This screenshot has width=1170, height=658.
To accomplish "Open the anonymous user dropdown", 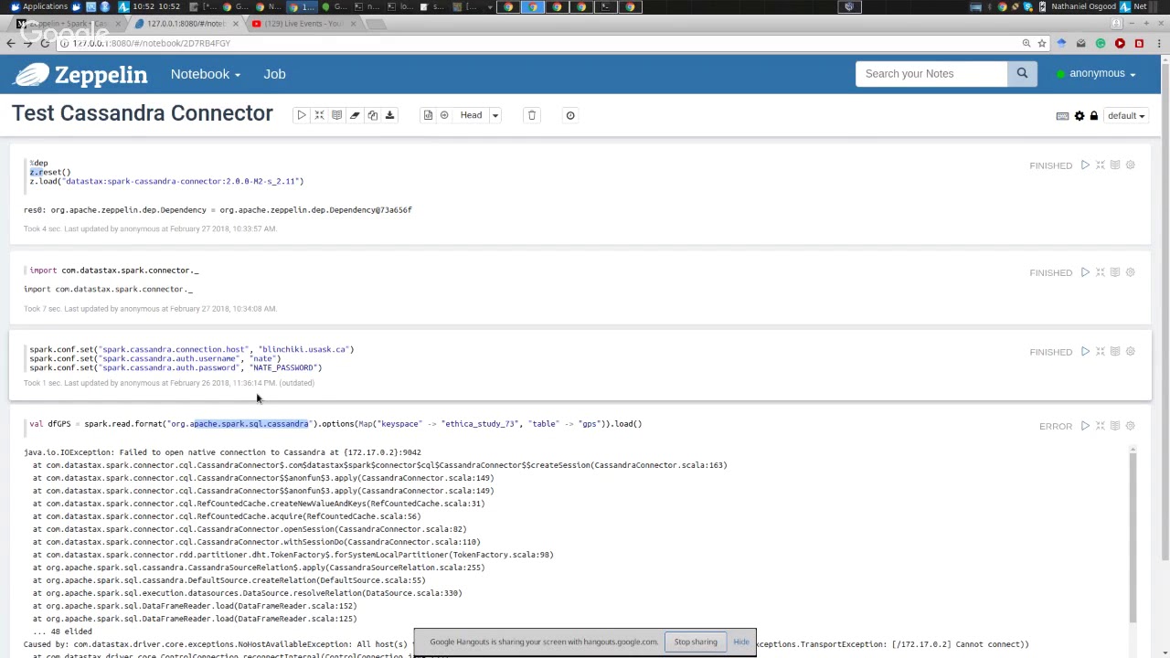I will coord(1096,74).
